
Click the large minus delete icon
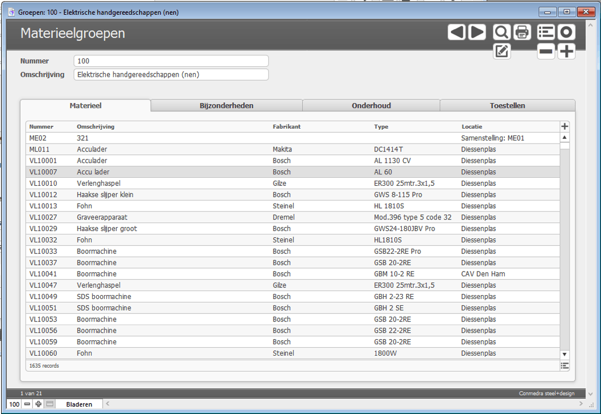(546, 51)
